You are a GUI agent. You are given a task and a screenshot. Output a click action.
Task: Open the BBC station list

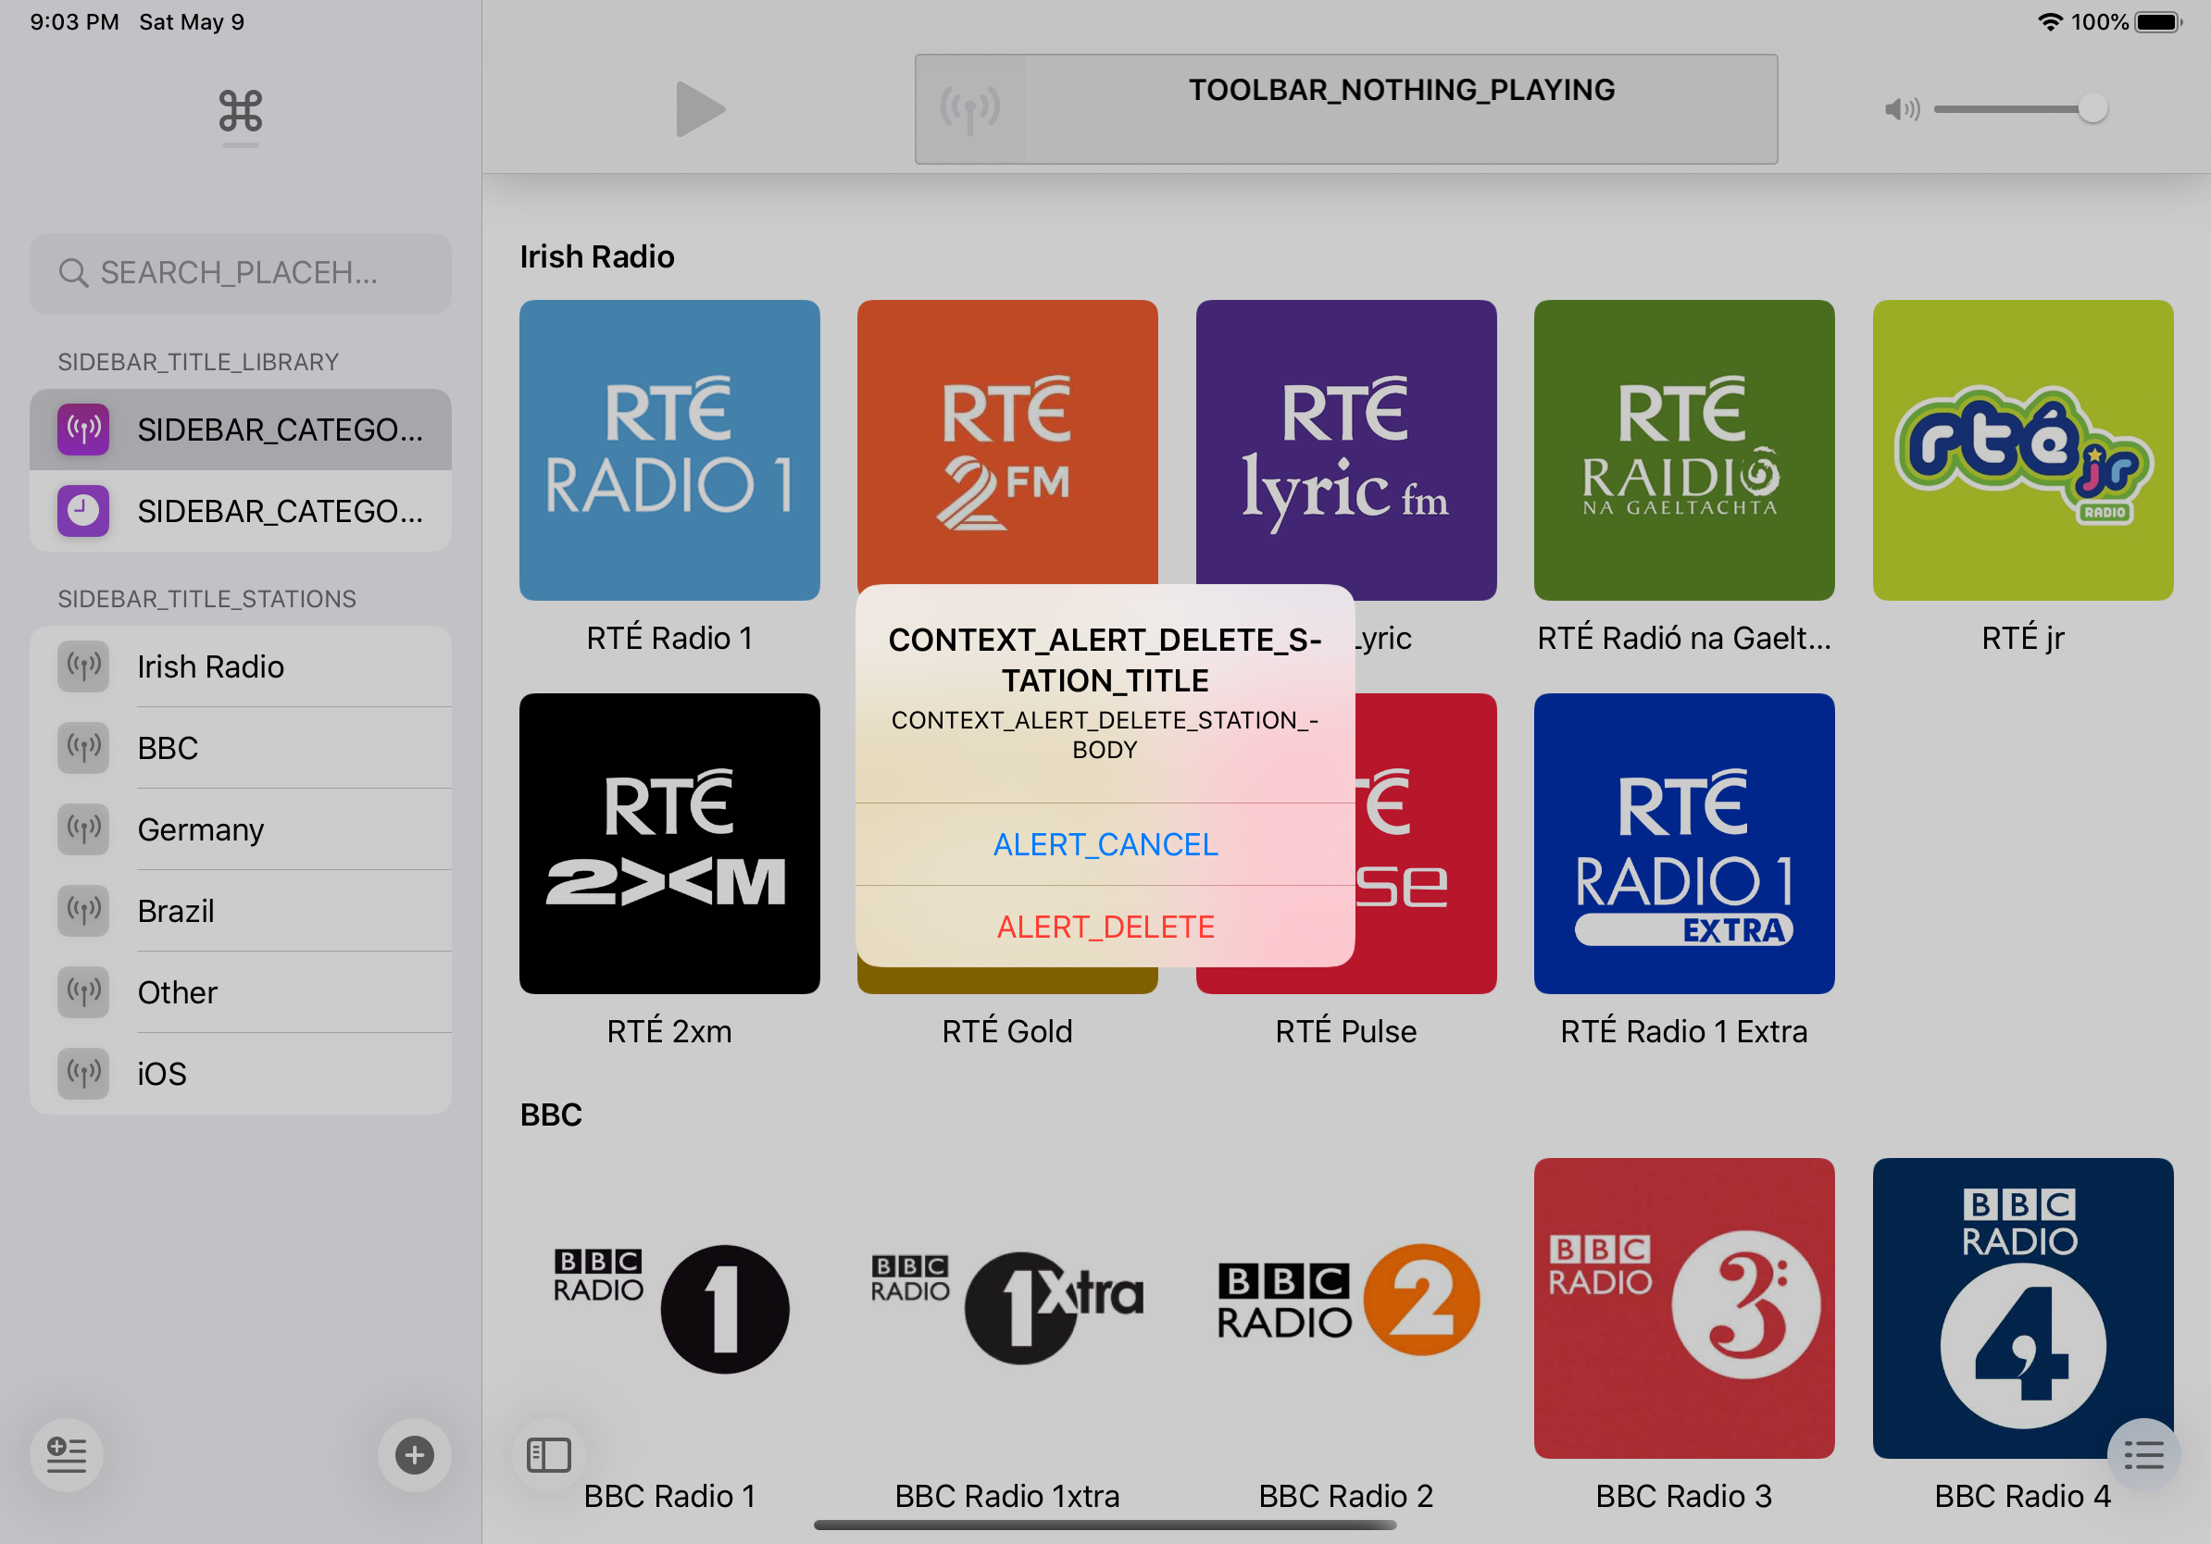(240, 748)
